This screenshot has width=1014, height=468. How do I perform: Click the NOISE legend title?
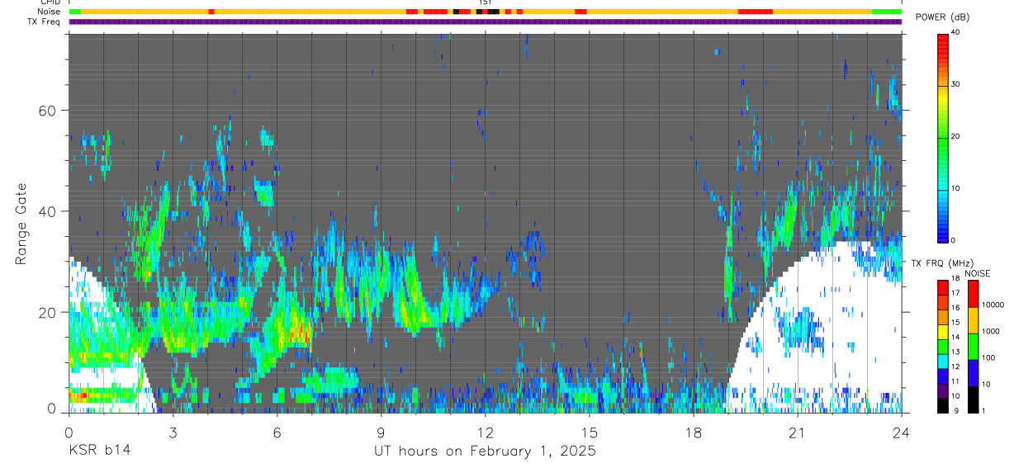(x=978, y=273)
